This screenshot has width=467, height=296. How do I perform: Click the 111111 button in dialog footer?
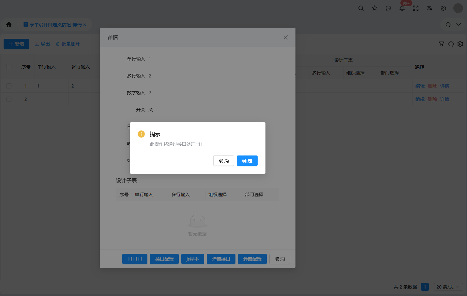coord(135,259)
